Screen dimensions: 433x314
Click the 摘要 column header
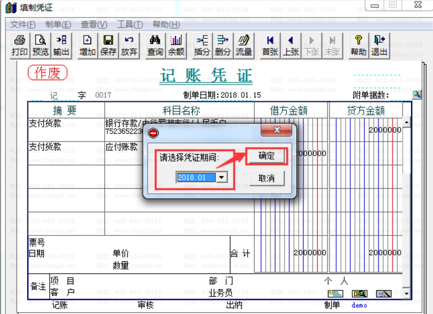(65, 111)
